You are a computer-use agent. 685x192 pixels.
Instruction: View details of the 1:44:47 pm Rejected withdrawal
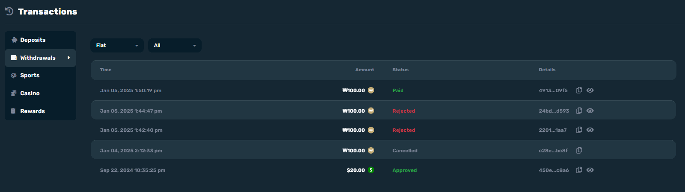(x=590, y=111)
